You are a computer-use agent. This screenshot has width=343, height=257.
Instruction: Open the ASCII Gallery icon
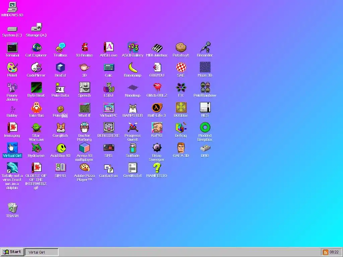133,48
